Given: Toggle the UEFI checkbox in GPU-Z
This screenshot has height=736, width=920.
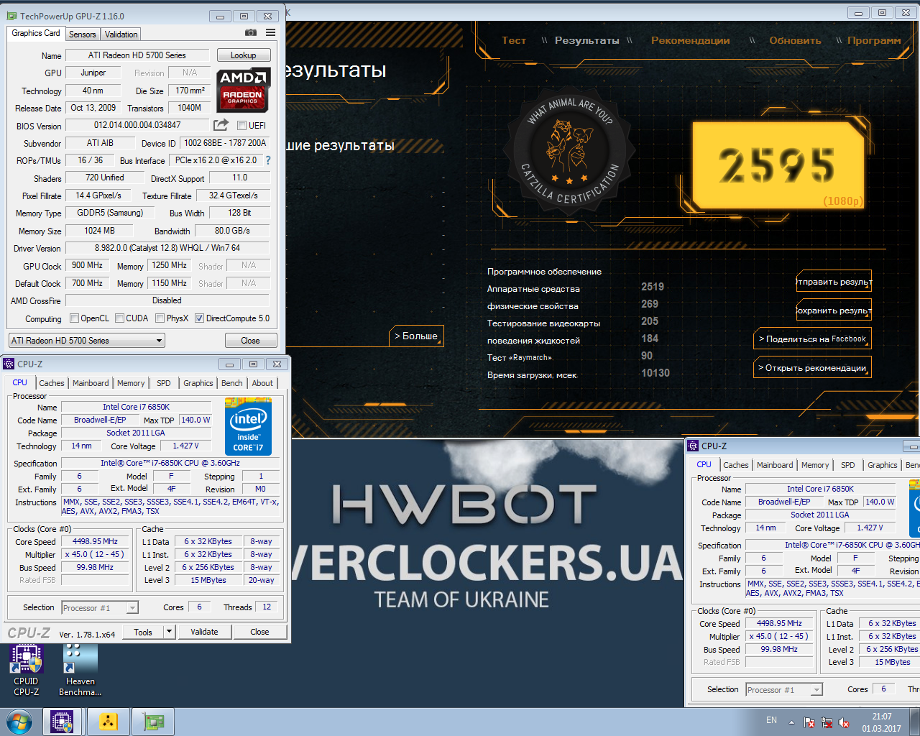Looking at the screenshot, I should coord(242,125).
